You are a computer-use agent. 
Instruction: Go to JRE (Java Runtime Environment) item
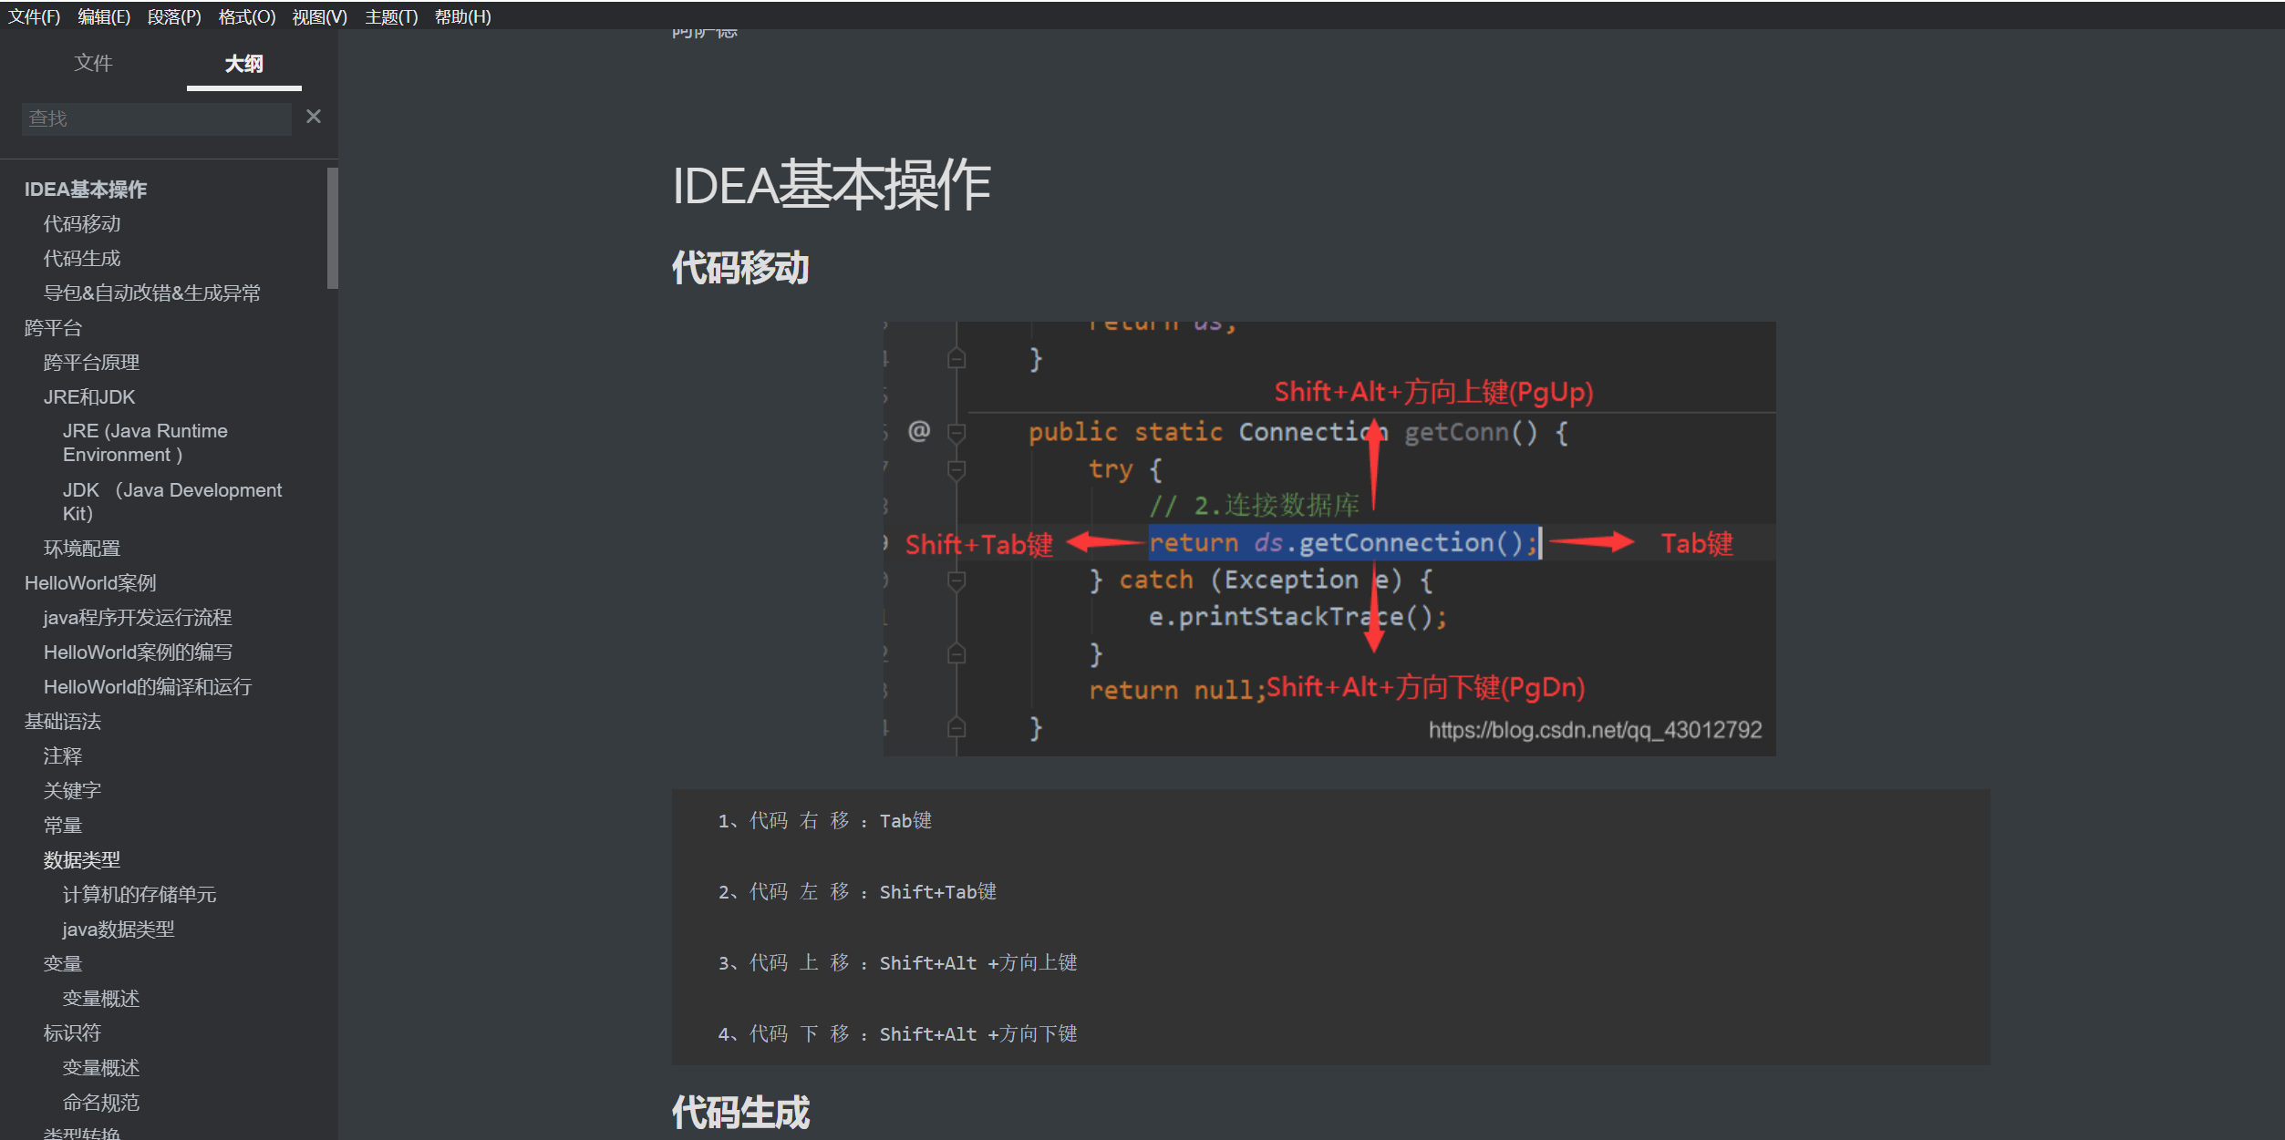145,443
